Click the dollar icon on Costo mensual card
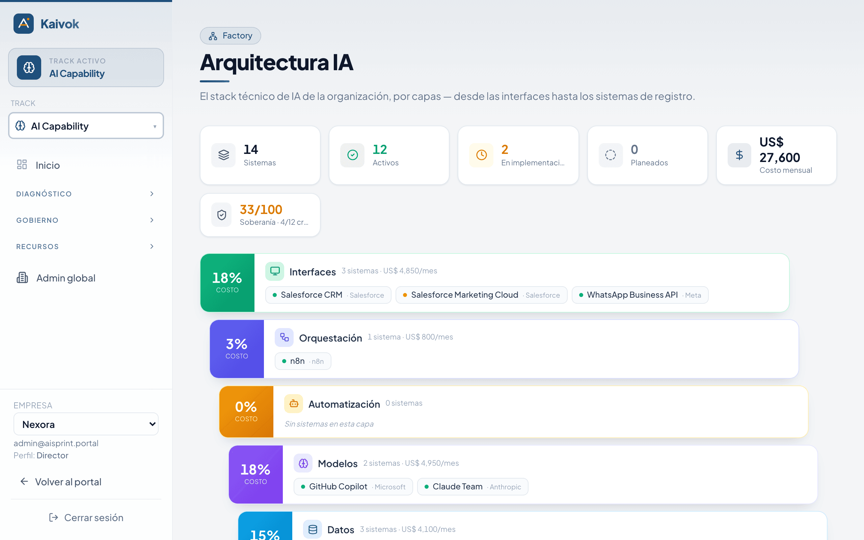The image size is (864, 540). [739, 155]
